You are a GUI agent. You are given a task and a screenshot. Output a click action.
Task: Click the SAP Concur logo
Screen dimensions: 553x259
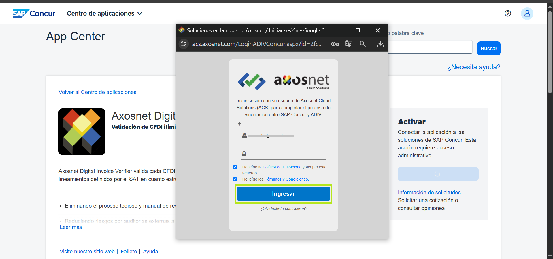pos(34,14)
